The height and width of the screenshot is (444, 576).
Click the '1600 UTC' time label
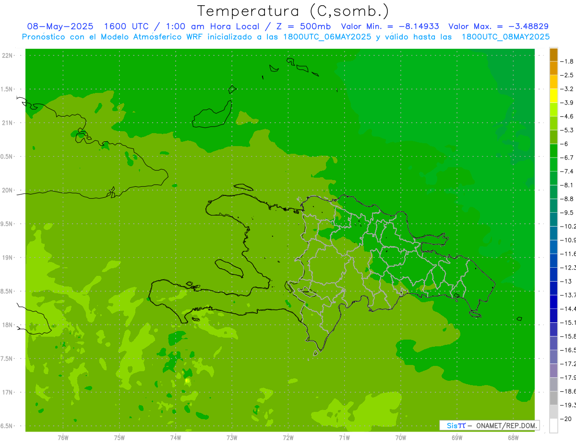pyautogui.click(x=126, y=26)
